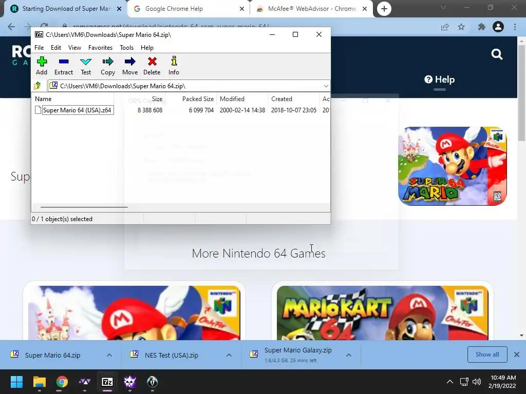Screen dimensions: 526x394
Task: Click Show all downloads button
Action: (487, 354)
